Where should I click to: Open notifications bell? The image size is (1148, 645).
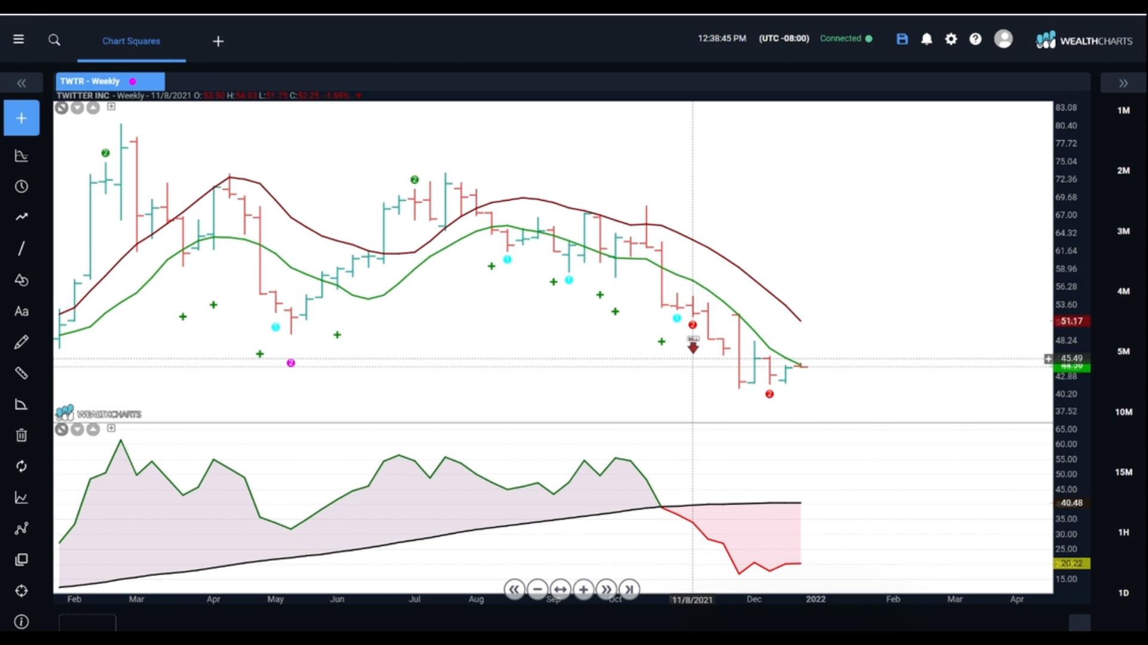click(x=927, y=39)
